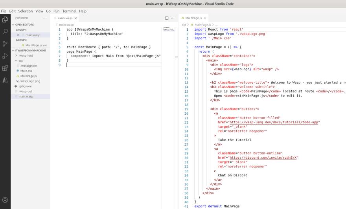Place cursor on 'export default MainPage' line
The width and height of the screenshot is (346, 209).
coord(217,206)
